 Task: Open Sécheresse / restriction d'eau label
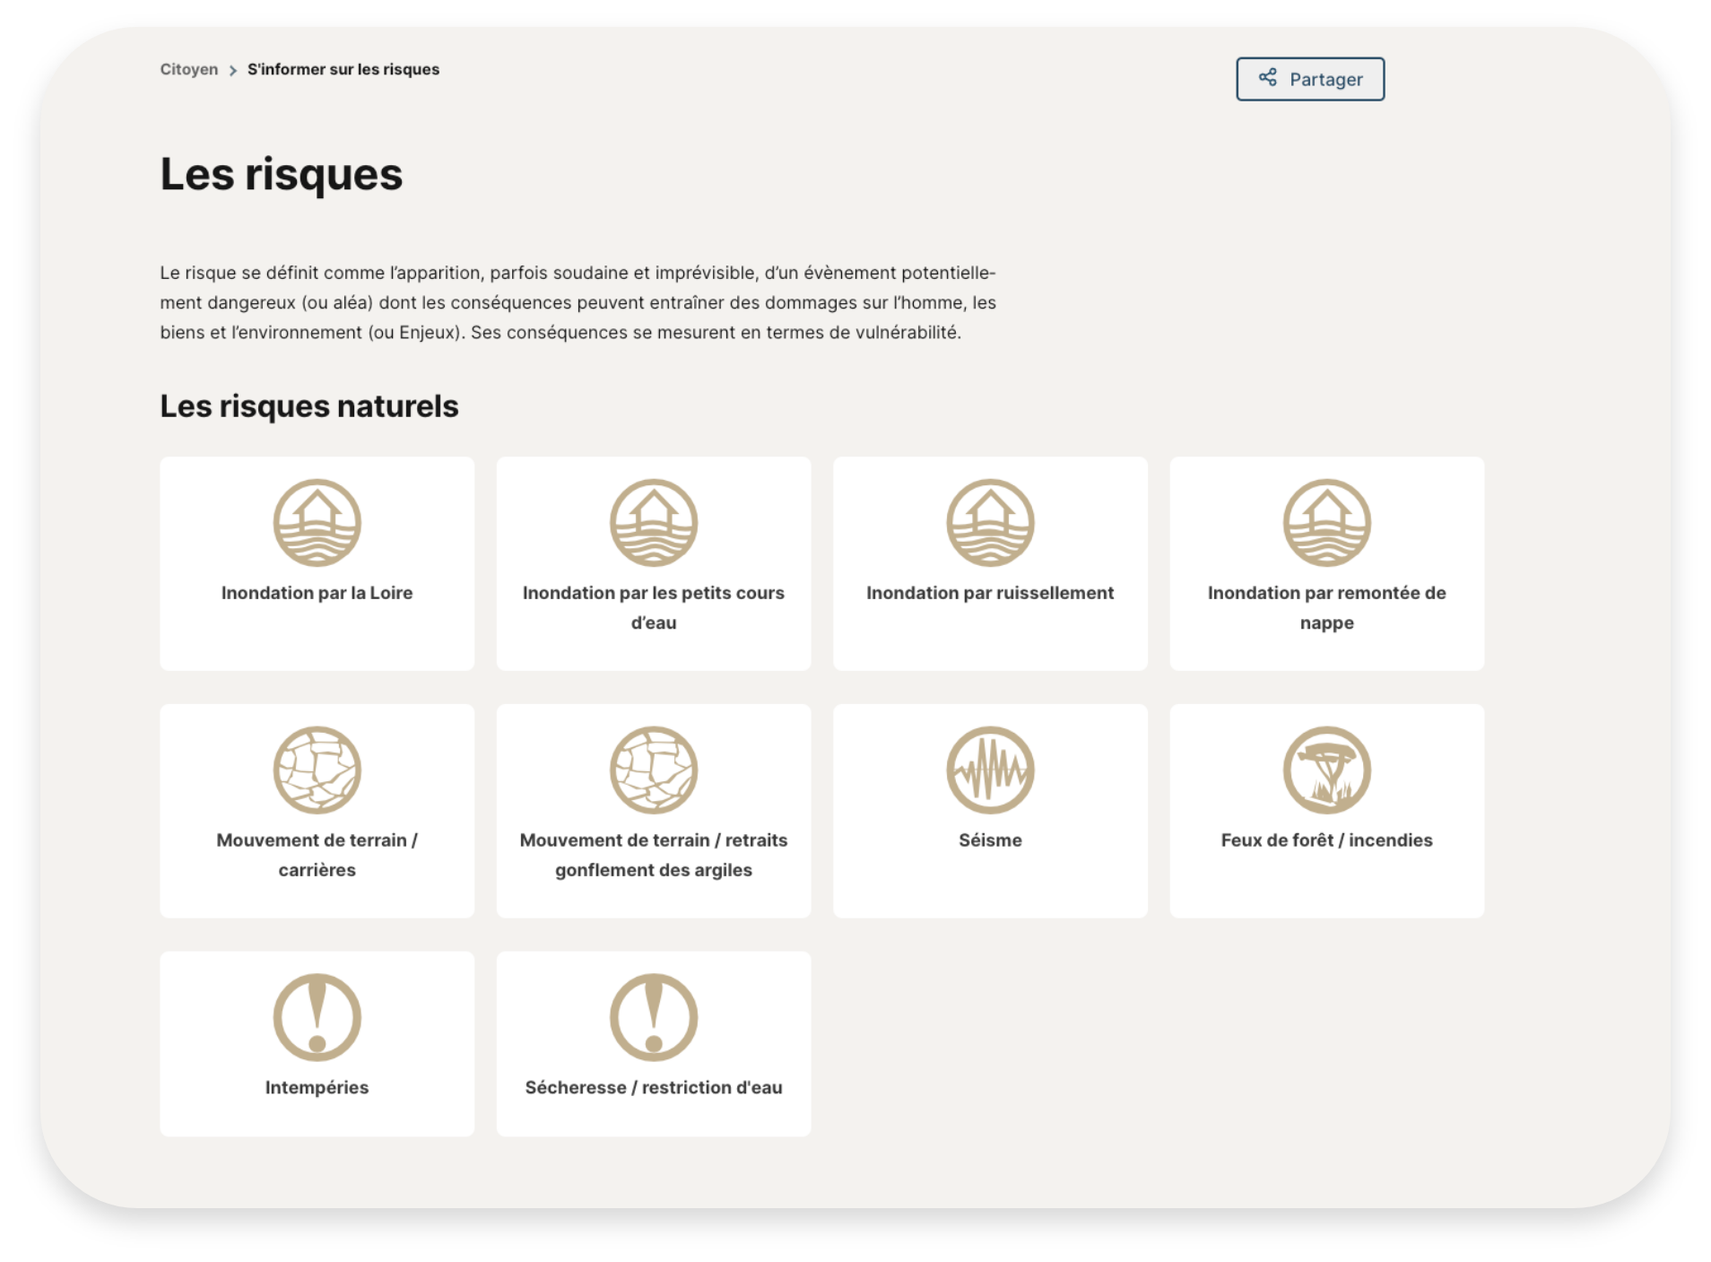pos(654,1087)
